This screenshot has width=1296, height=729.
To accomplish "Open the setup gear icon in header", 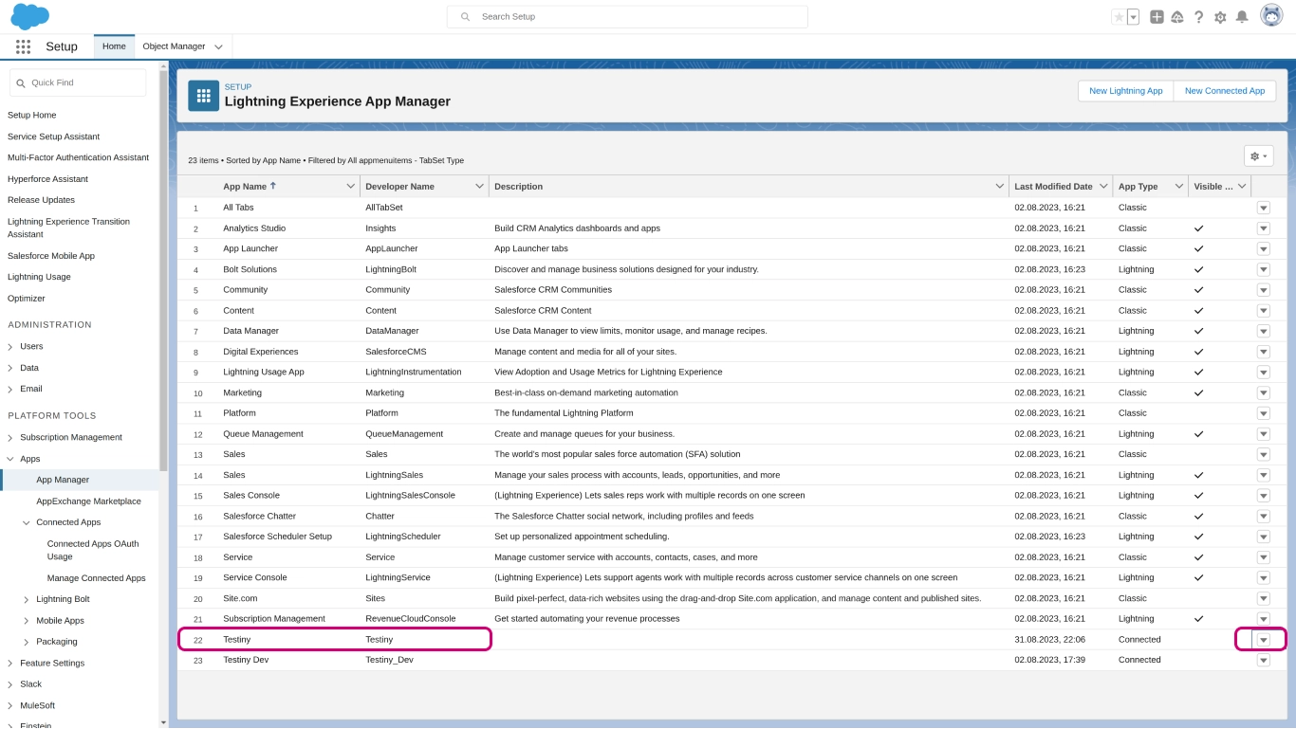I will (1220, 17).
